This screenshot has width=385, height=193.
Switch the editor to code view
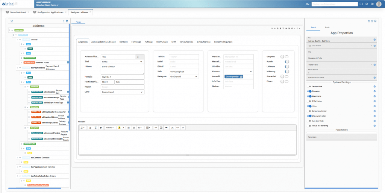click(x=178, y=128)
